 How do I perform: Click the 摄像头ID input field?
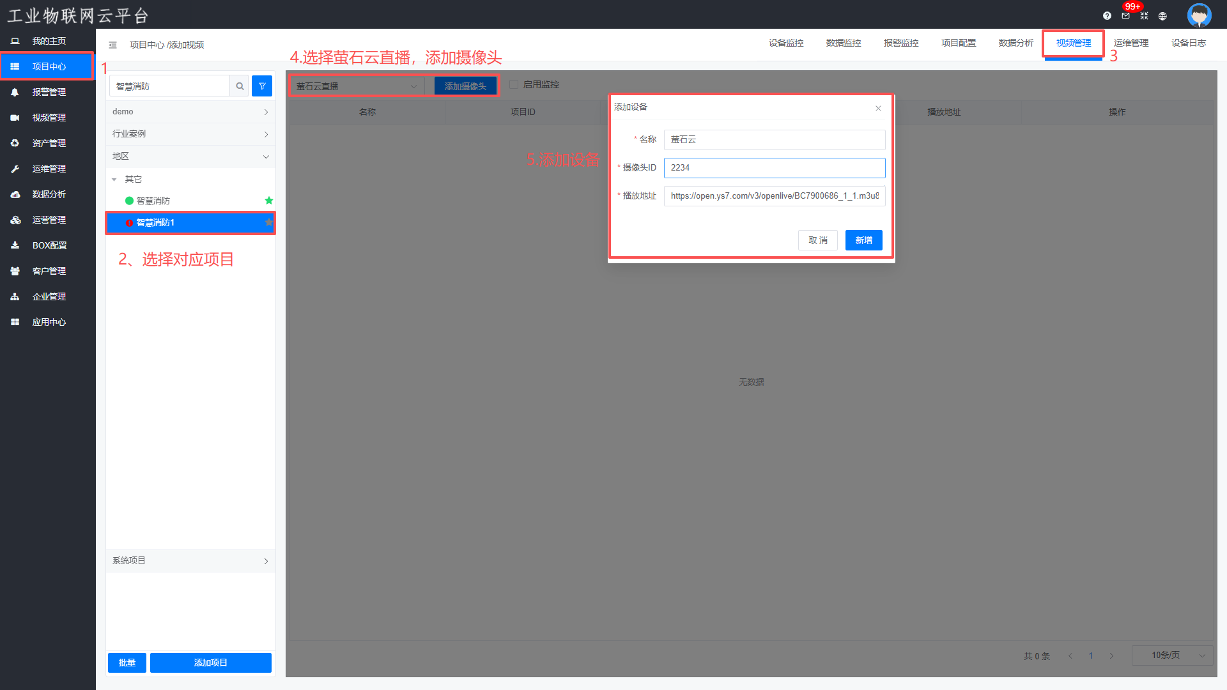[x=775, y=168]
